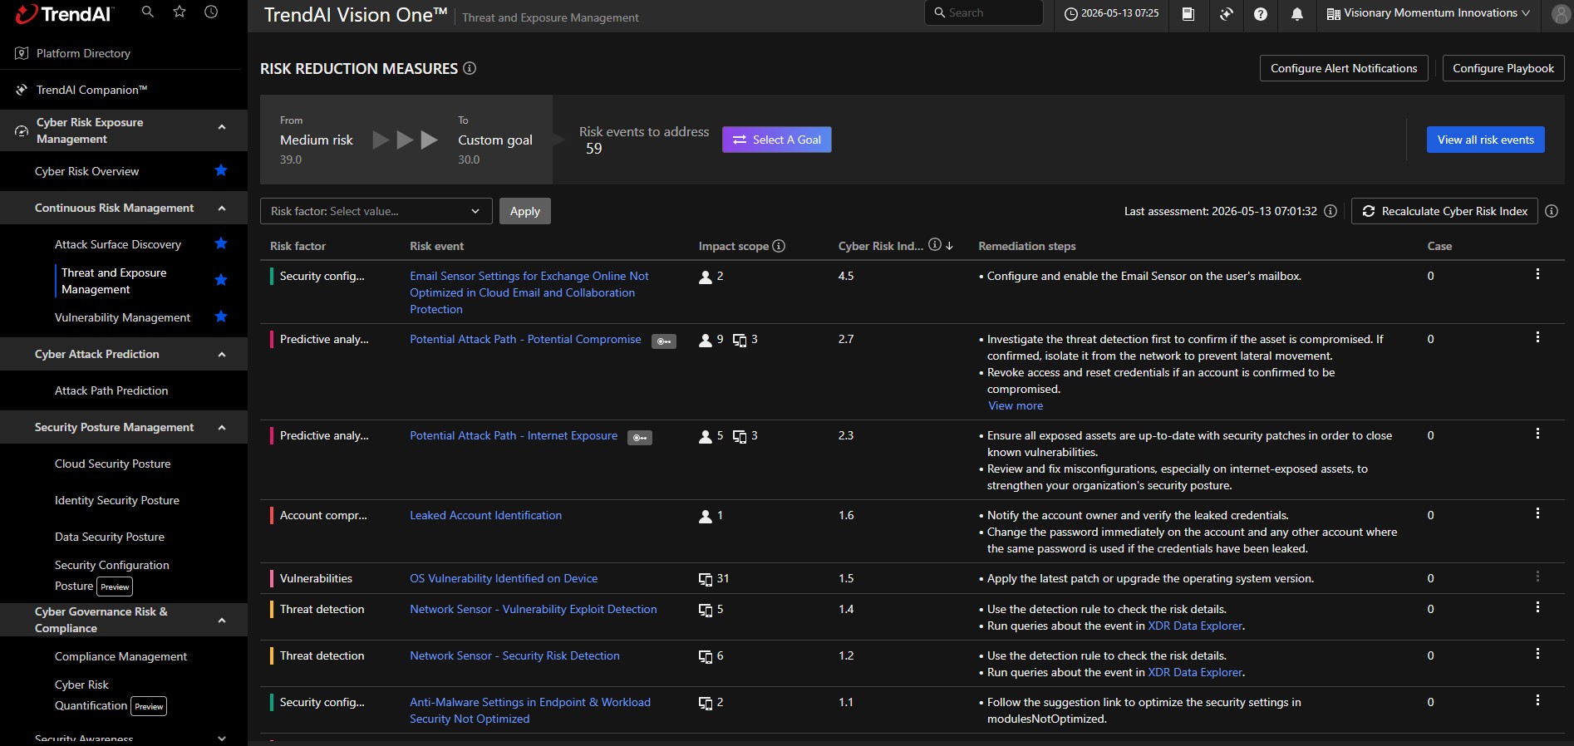Open the sidebar search icon

(148, 12)
